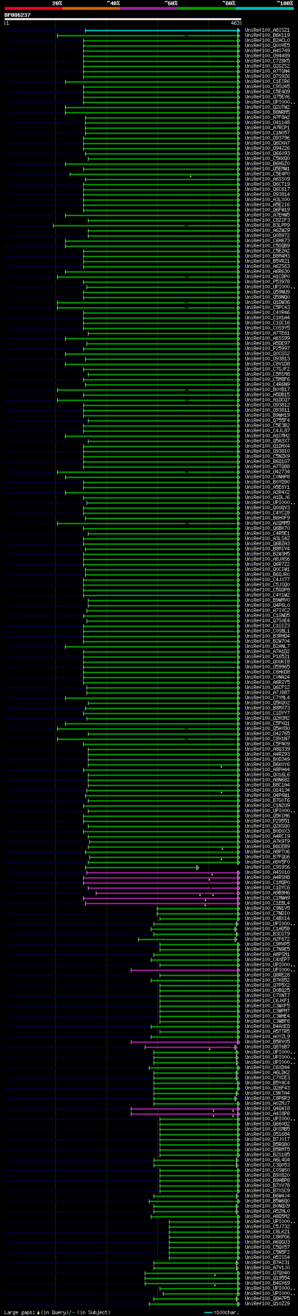Select the UniRef100_B4AXE8 label
298x1316 pixels.
pyautogui.click(x=267, y=1027)
